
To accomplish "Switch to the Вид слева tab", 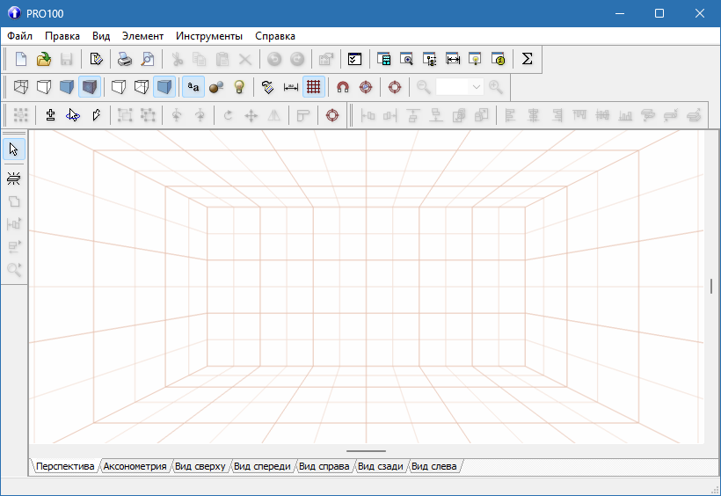I will 433,466.
